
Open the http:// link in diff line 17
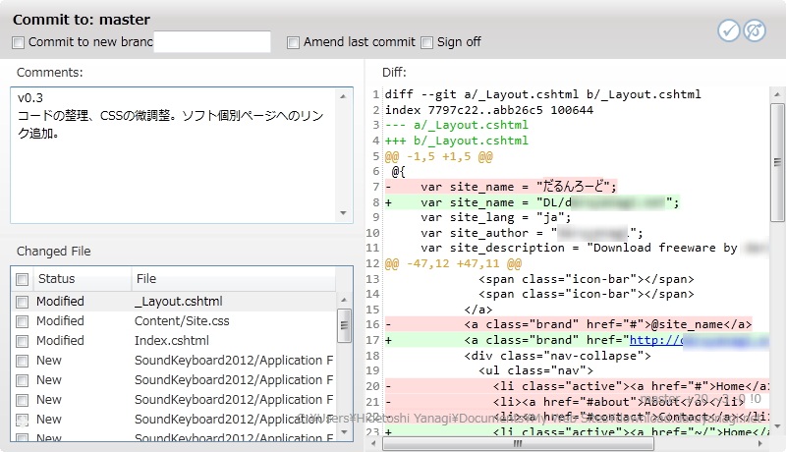point(655,340)
